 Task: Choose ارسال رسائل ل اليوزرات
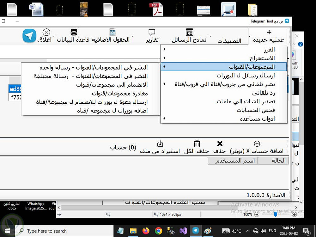[224, 76]
